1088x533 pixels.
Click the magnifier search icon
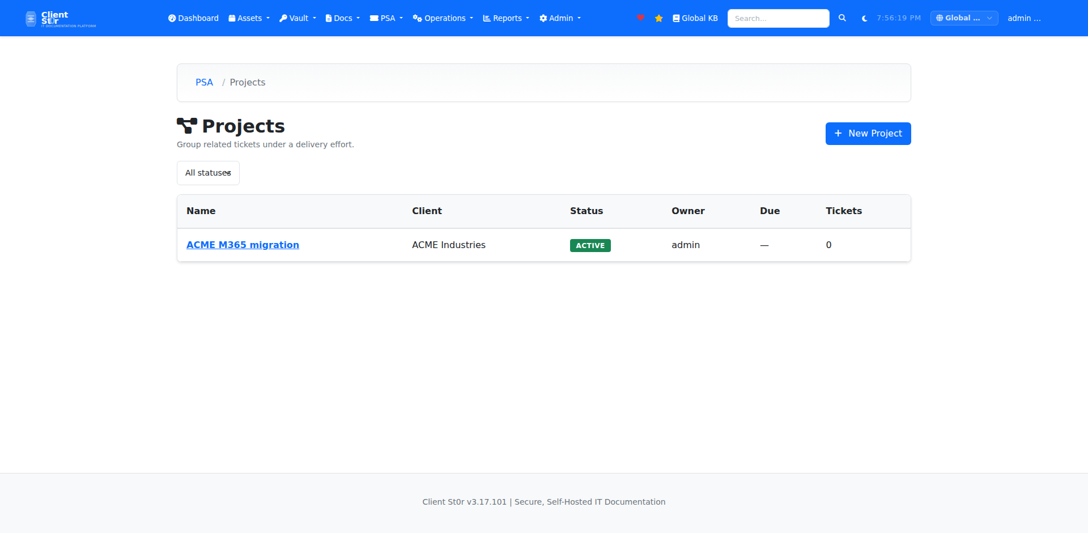[842, 18]
